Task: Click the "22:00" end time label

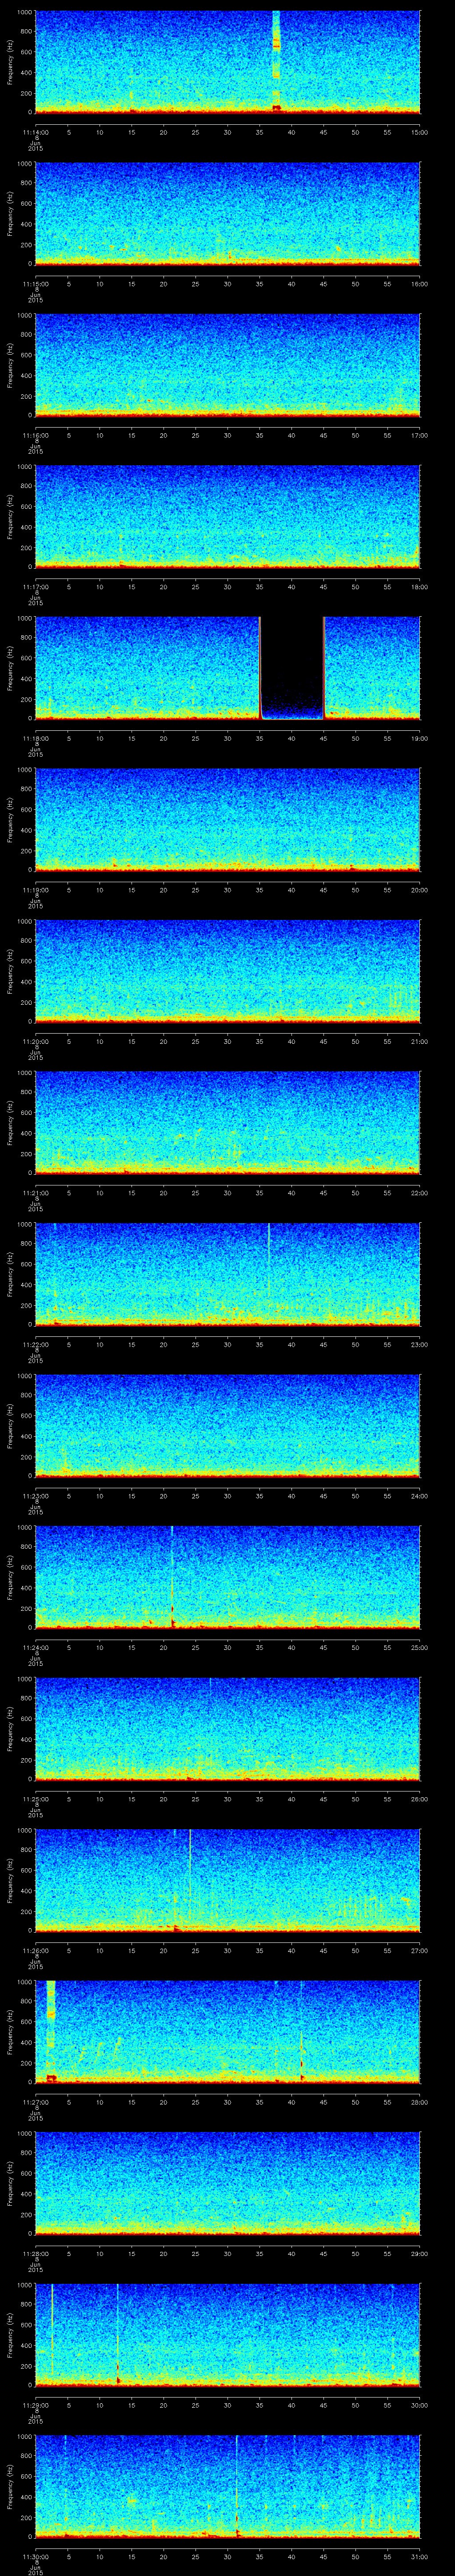Action: tap(420, 1193)
